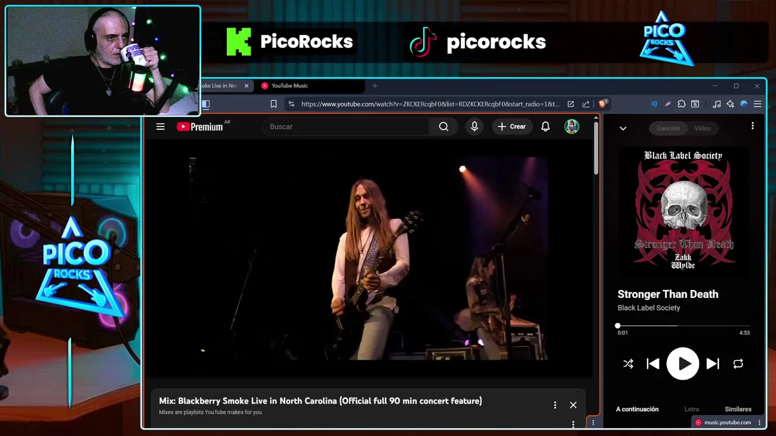The width and height of the screenshot is (776, 436).
Task: Open the YouTube account avatar menu
Action: 572,127
